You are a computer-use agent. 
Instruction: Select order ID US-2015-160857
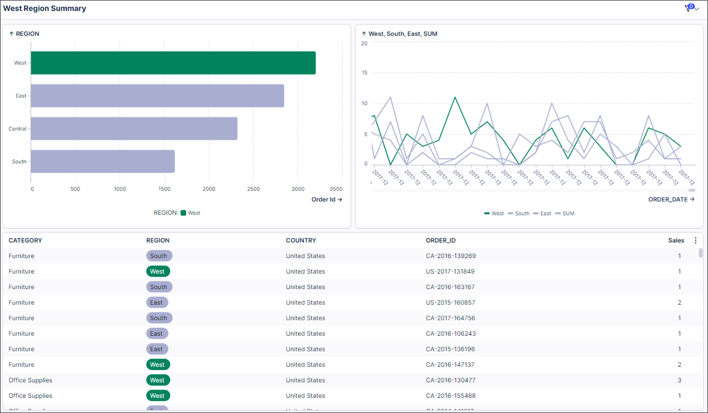(x=451, y=303)
